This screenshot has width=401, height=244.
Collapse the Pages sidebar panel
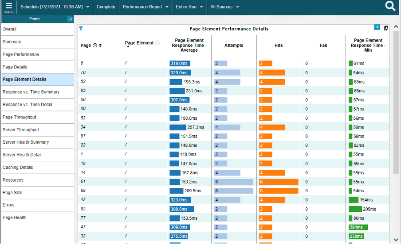click(x=70, y=19)
